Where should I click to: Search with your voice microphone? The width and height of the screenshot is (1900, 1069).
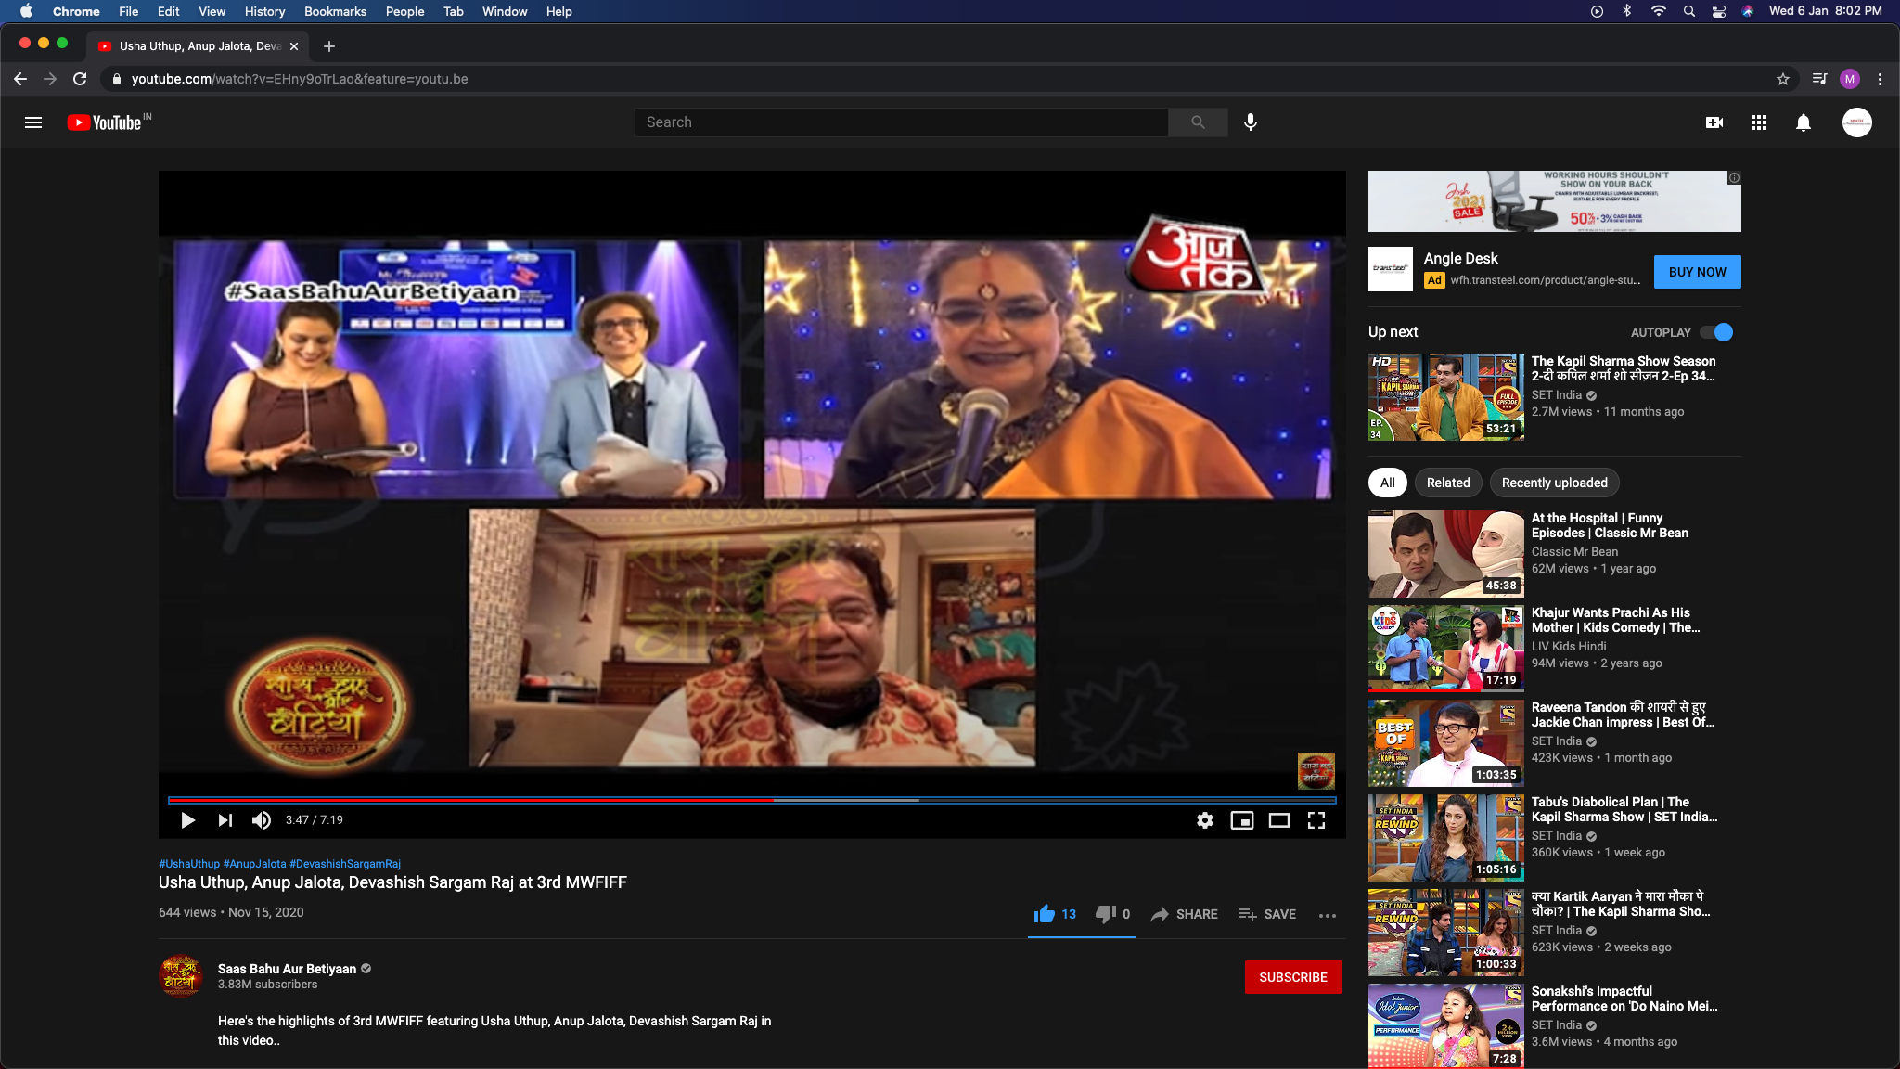(1251, 122)
